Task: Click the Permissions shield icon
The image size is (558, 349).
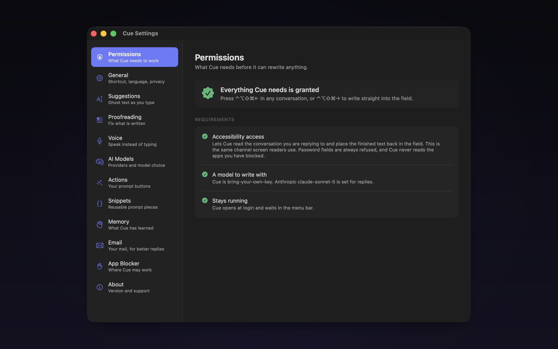Action: [99, 57]
